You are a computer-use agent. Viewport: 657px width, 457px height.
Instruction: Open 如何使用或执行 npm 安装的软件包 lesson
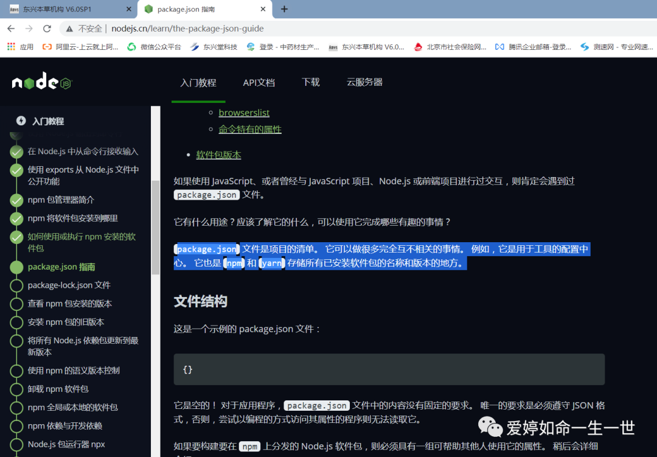[82, 242]
